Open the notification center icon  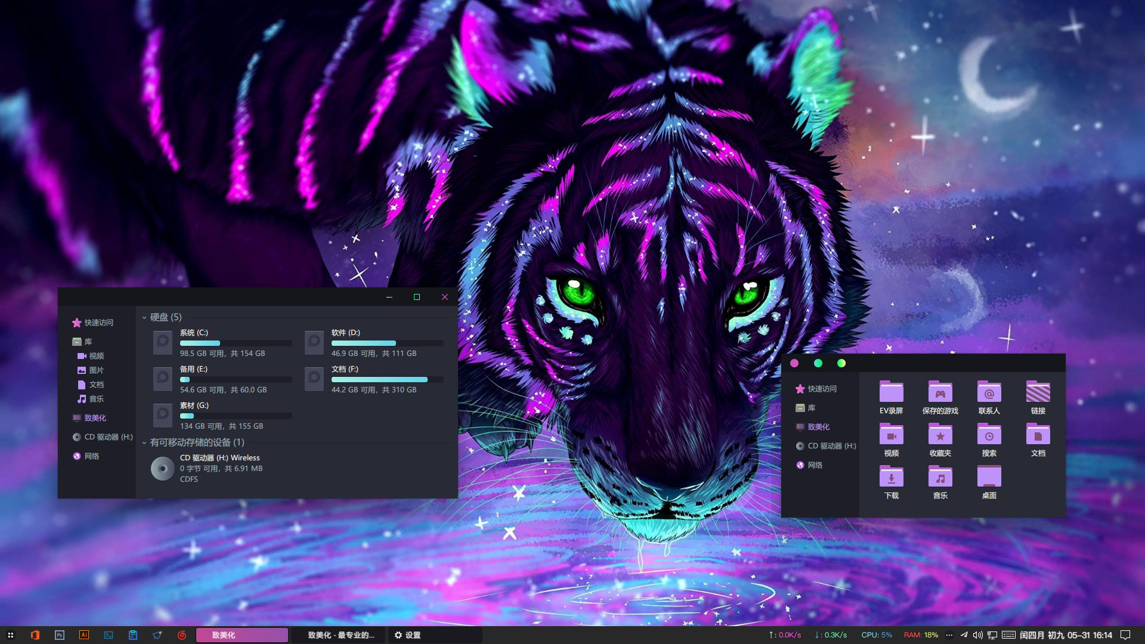[x=1125, y=635]
